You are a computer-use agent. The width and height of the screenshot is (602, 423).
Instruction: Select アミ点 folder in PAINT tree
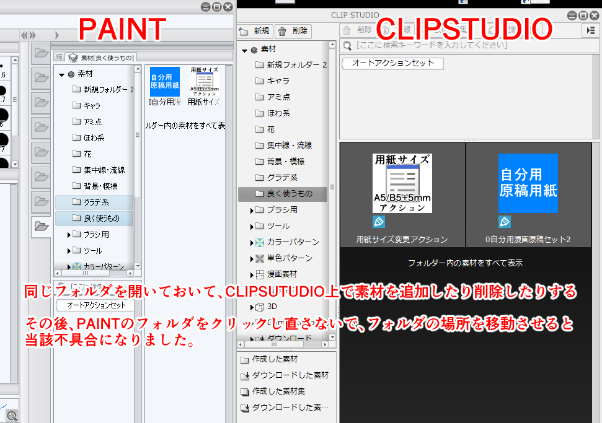[87, 121]
